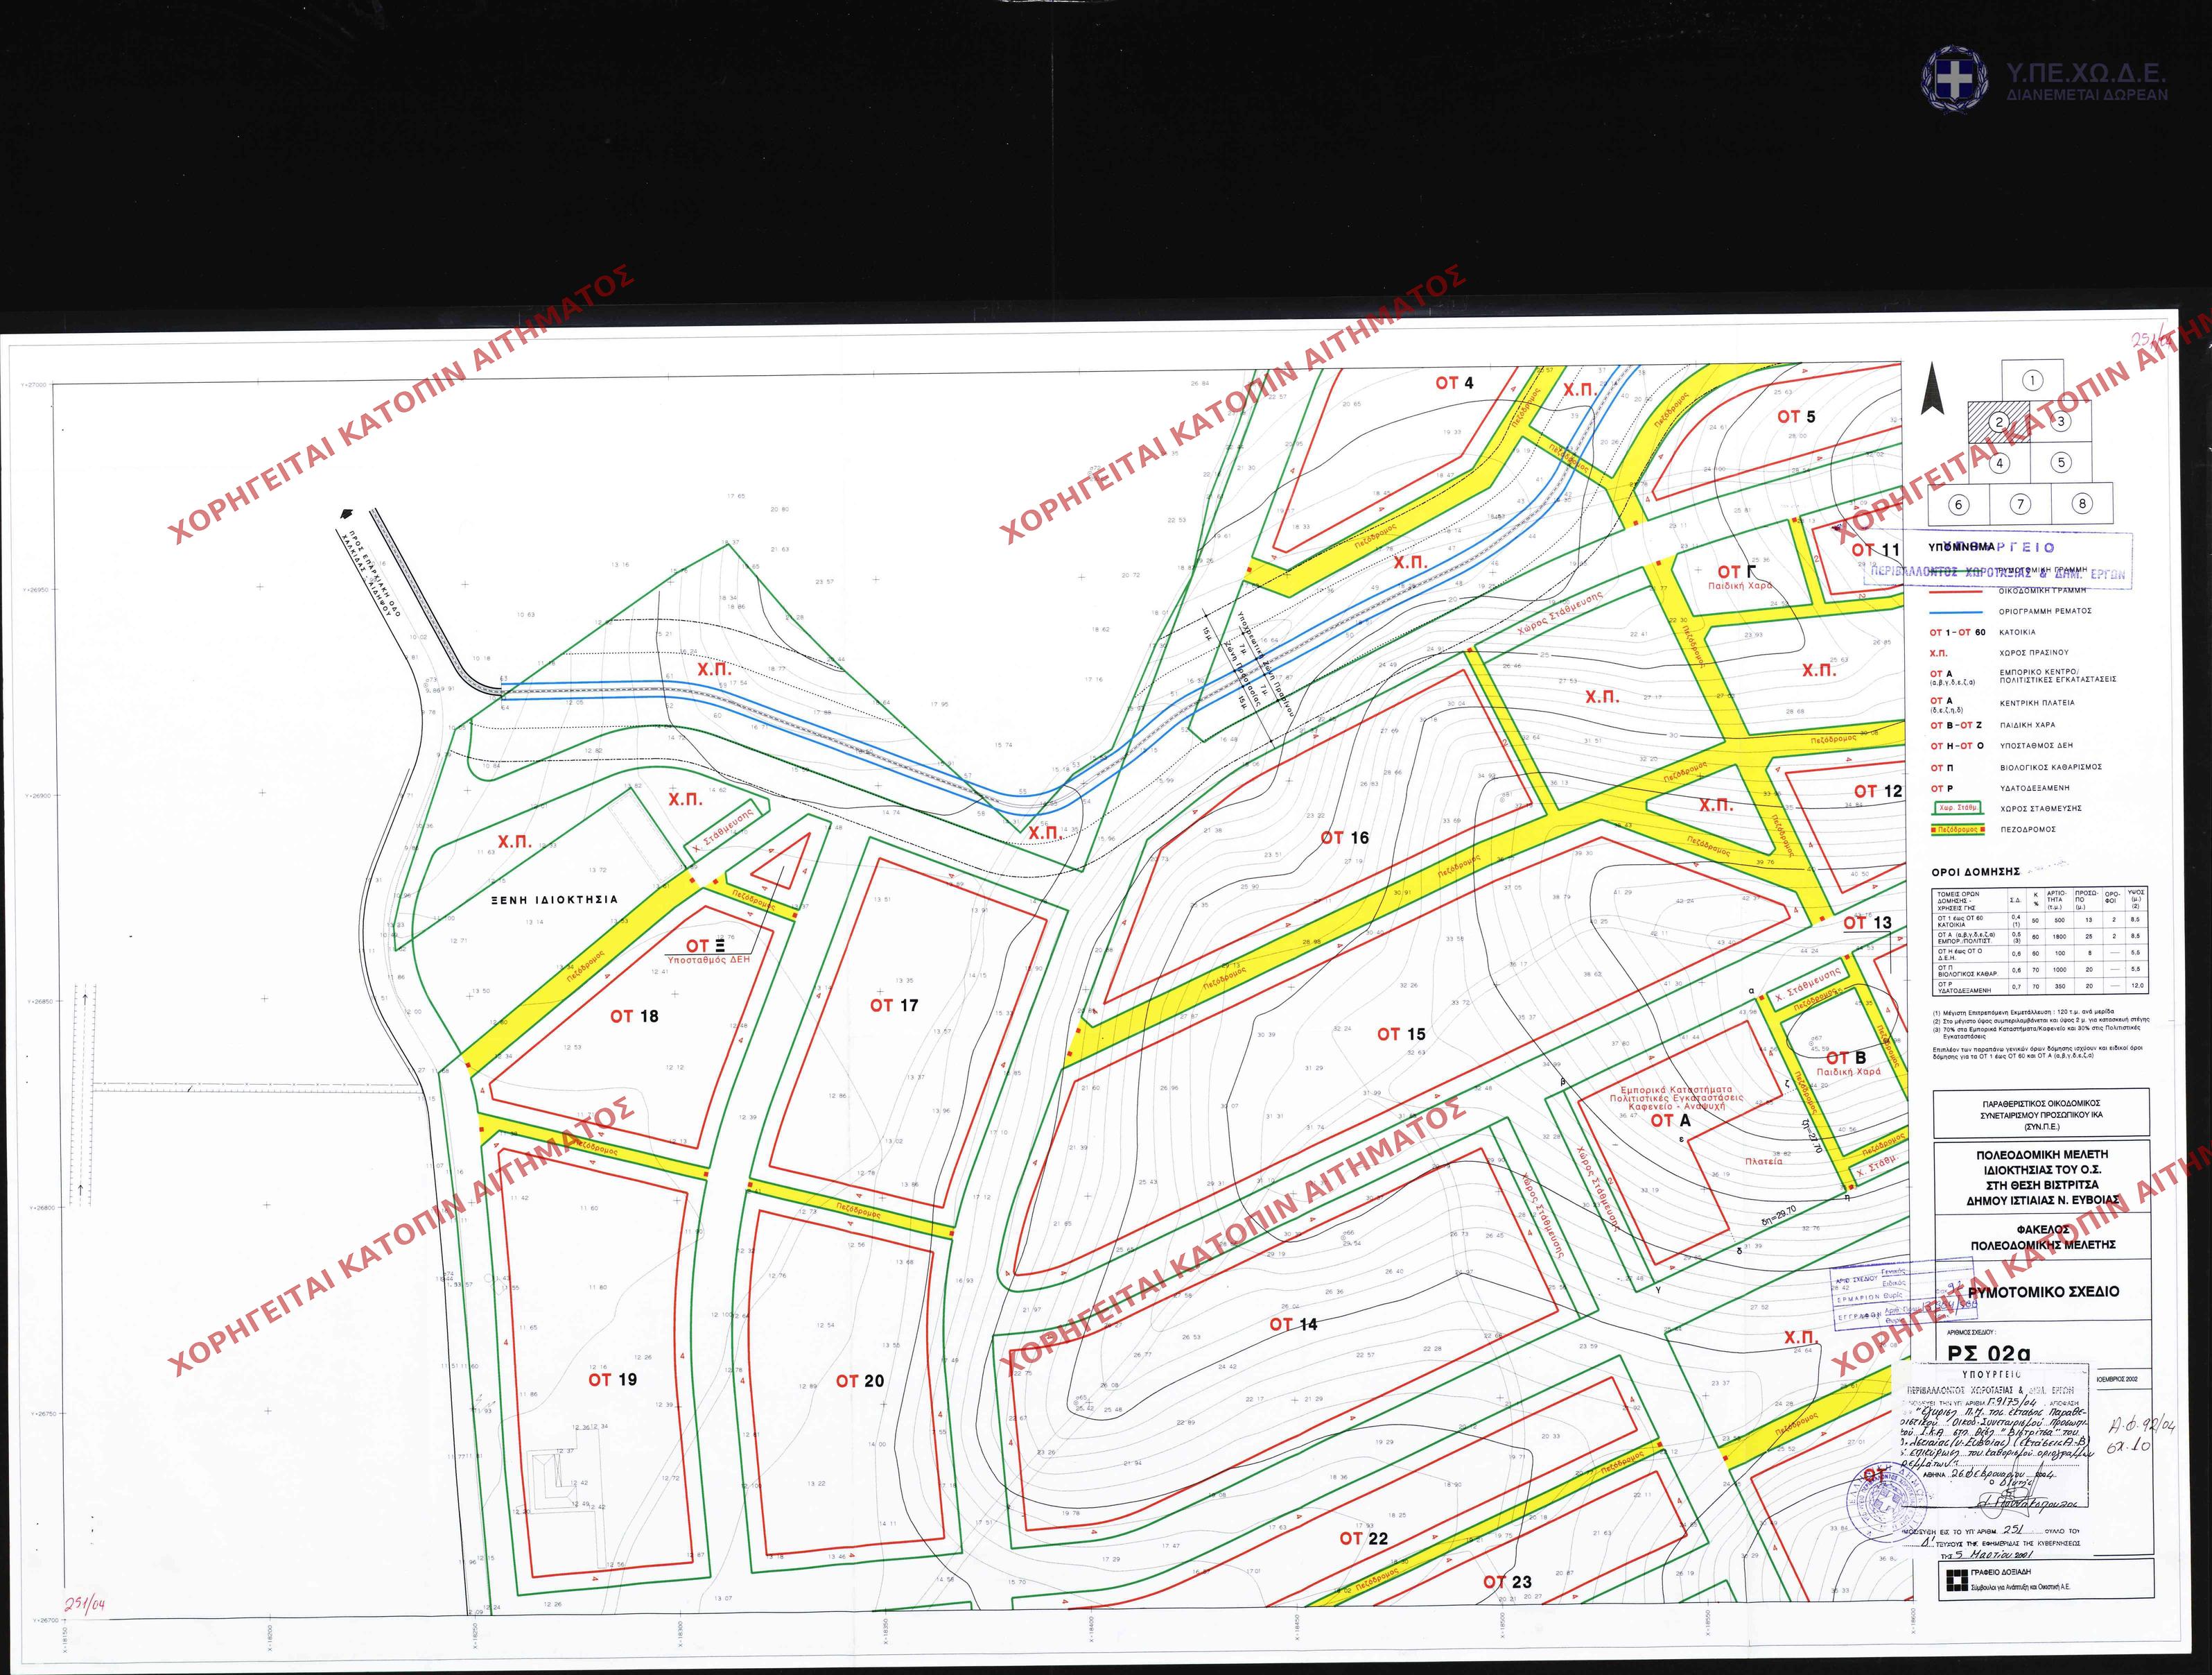Click the blue stream boundary legend line

point(1956,611)
